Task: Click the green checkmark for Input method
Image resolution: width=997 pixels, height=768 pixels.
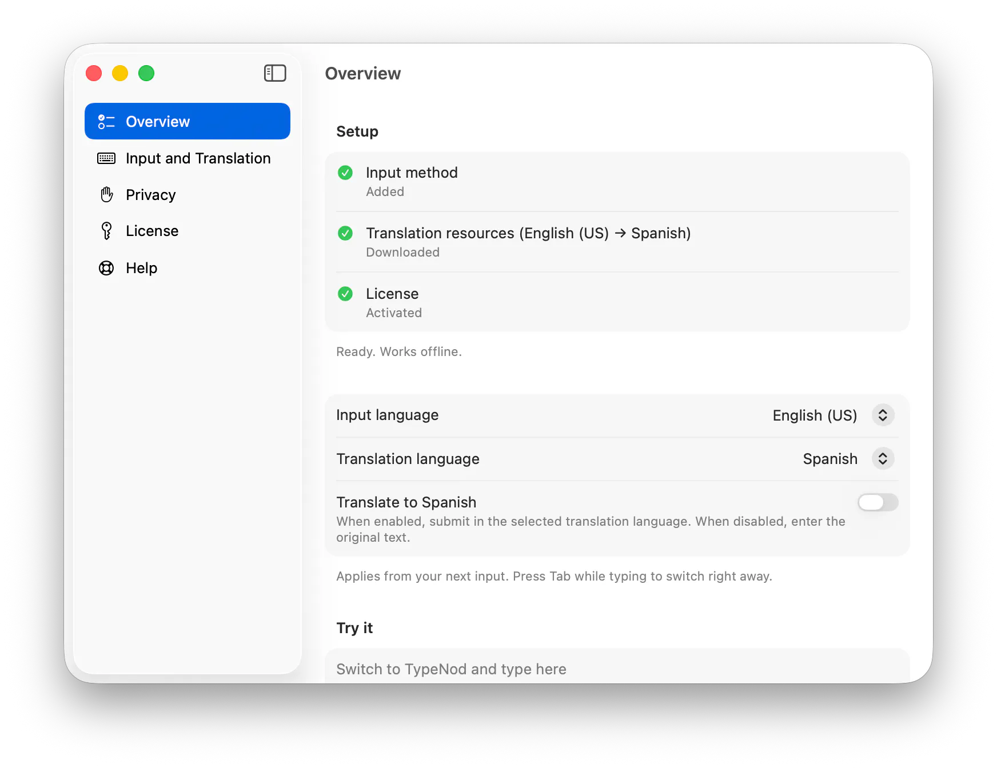Action: click(x=345, y=173)
